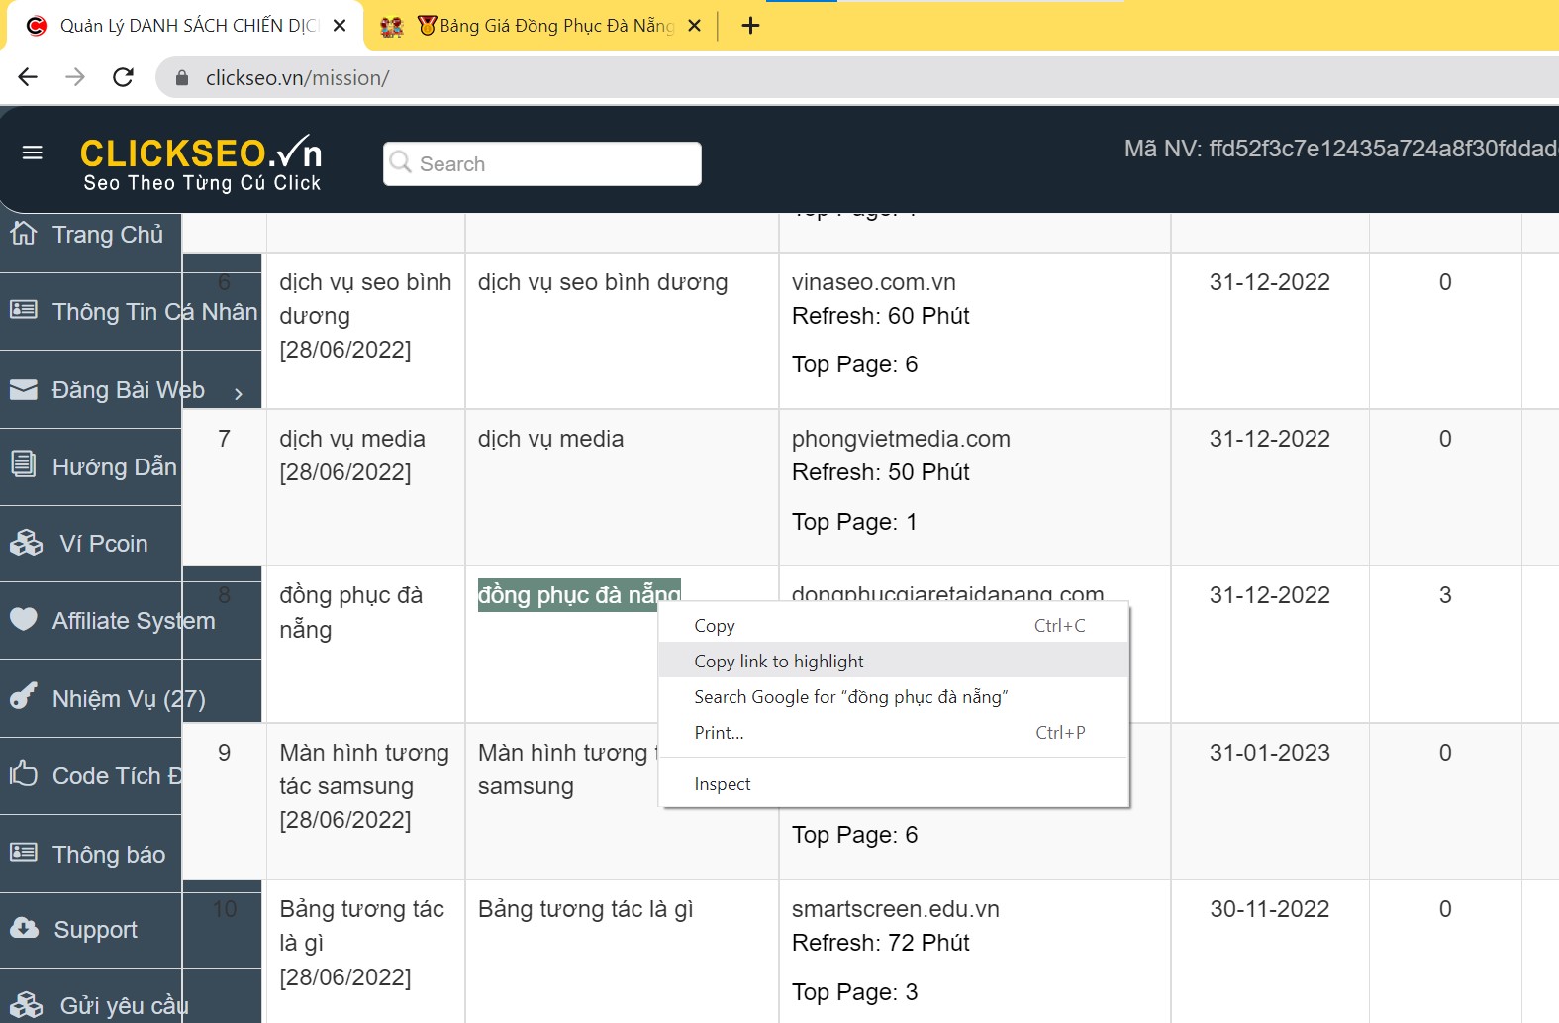Expand the Đăng Bài Web submenu chevron
The image size is (1559, 1023).
[238, 393]
